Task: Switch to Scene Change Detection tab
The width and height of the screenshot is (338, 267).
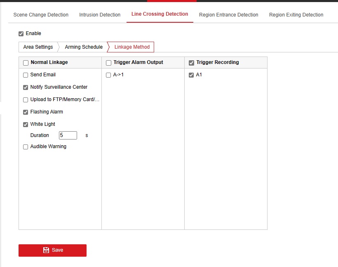Action: [41, 15]
